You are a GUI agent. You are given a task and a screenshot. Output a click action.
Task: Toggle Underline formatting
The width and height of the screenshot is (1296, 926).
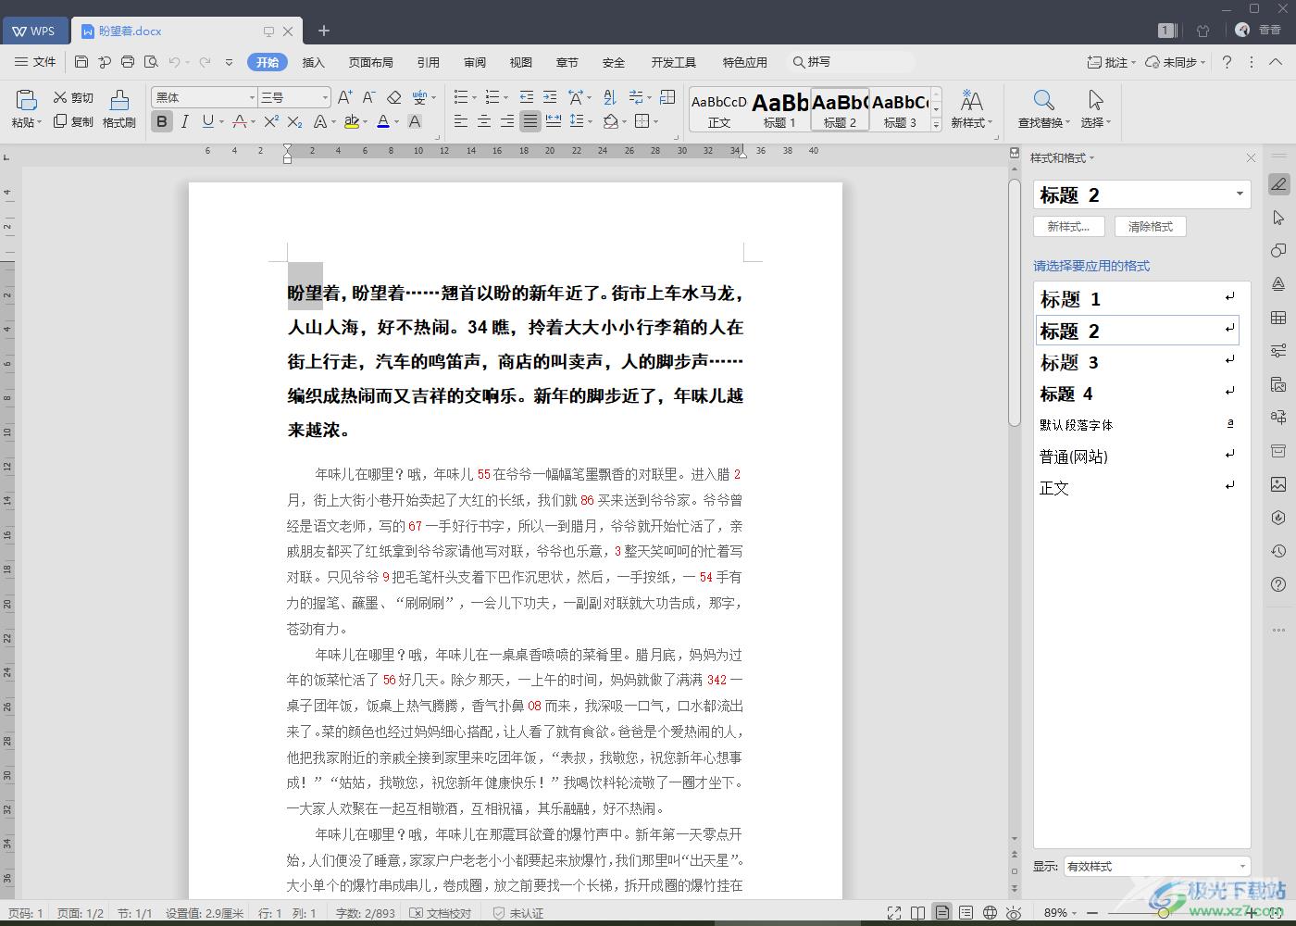[207, 121]
